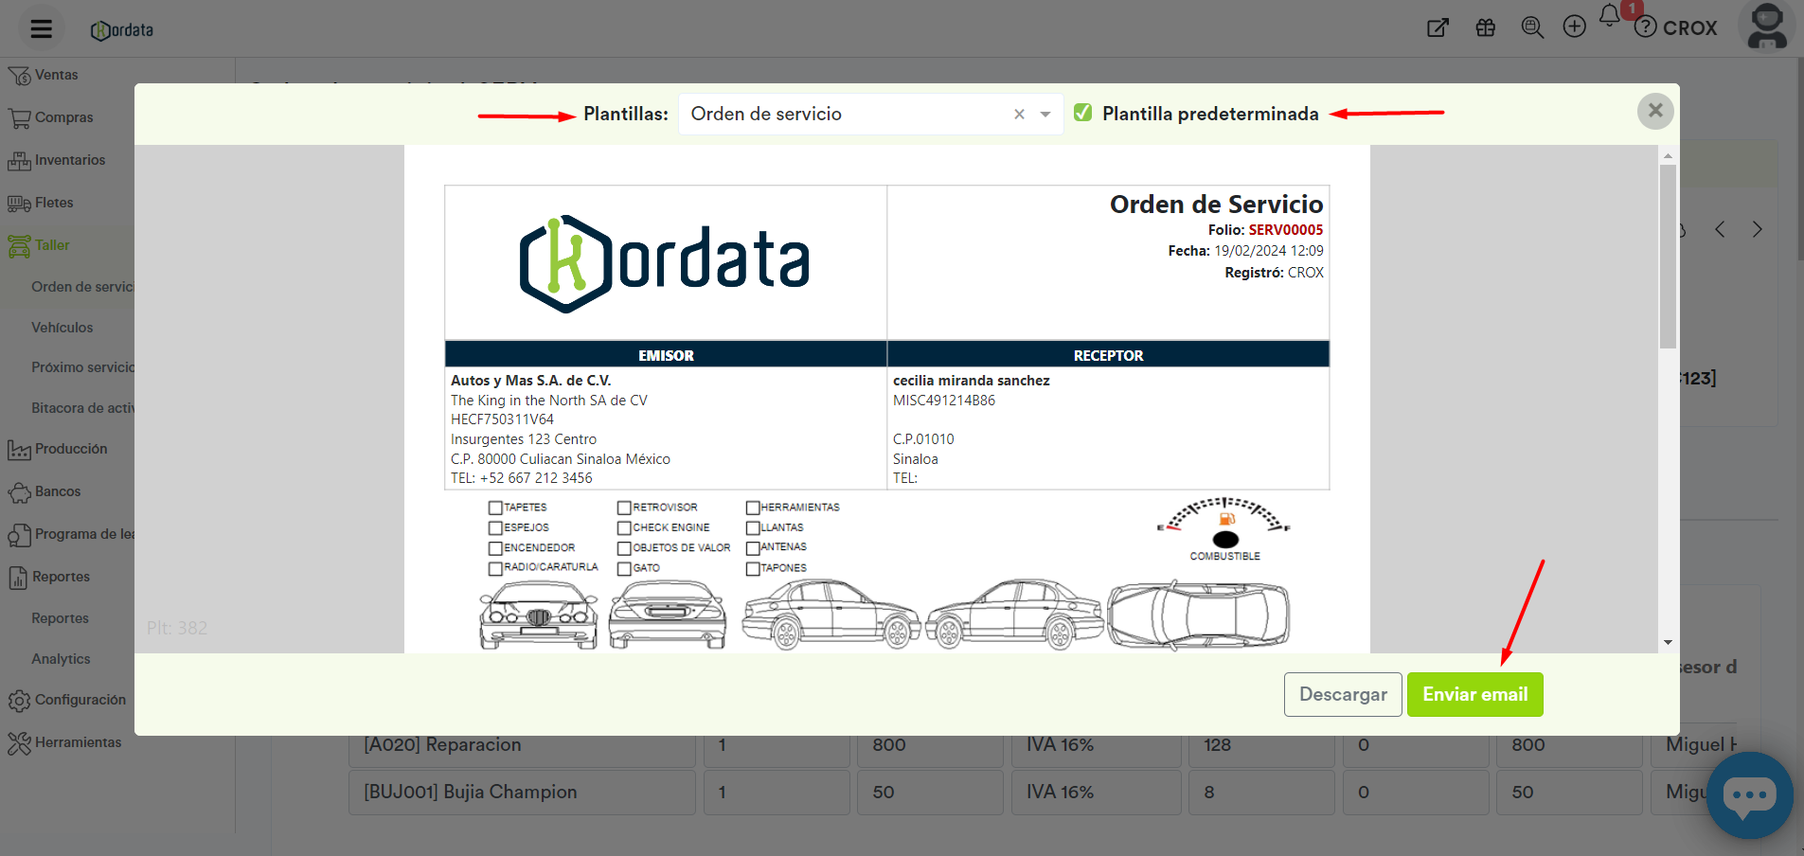Image resolution: width=1804 pixels, height=856 pixels.
Task: Open the Compras sidebar menu
Action: (63, 117)
